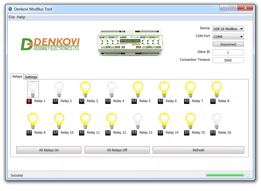Switch to the Settings tab

pos(31,77)
